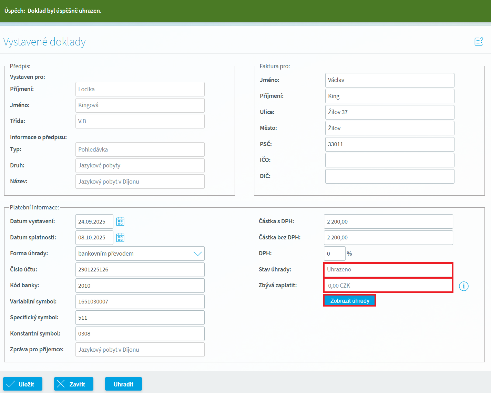
Task: Select the PSČ field with 33011
Action: (x=389, y=144)
